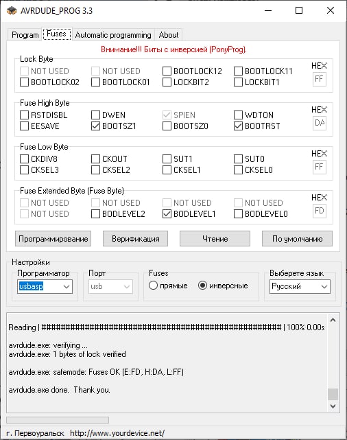Image resolution: width=347 pixels, height=440 pixels.
Task: Enable the LOCKBIT1 checkbox
Action: click(x=238, y=82)
